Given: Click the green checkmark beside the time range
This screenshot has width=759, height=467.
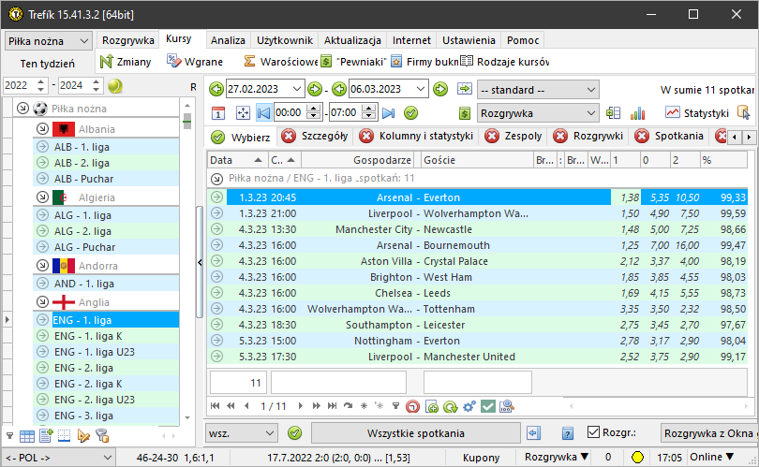Looking at the screenshot, I should tap(410, 112).
